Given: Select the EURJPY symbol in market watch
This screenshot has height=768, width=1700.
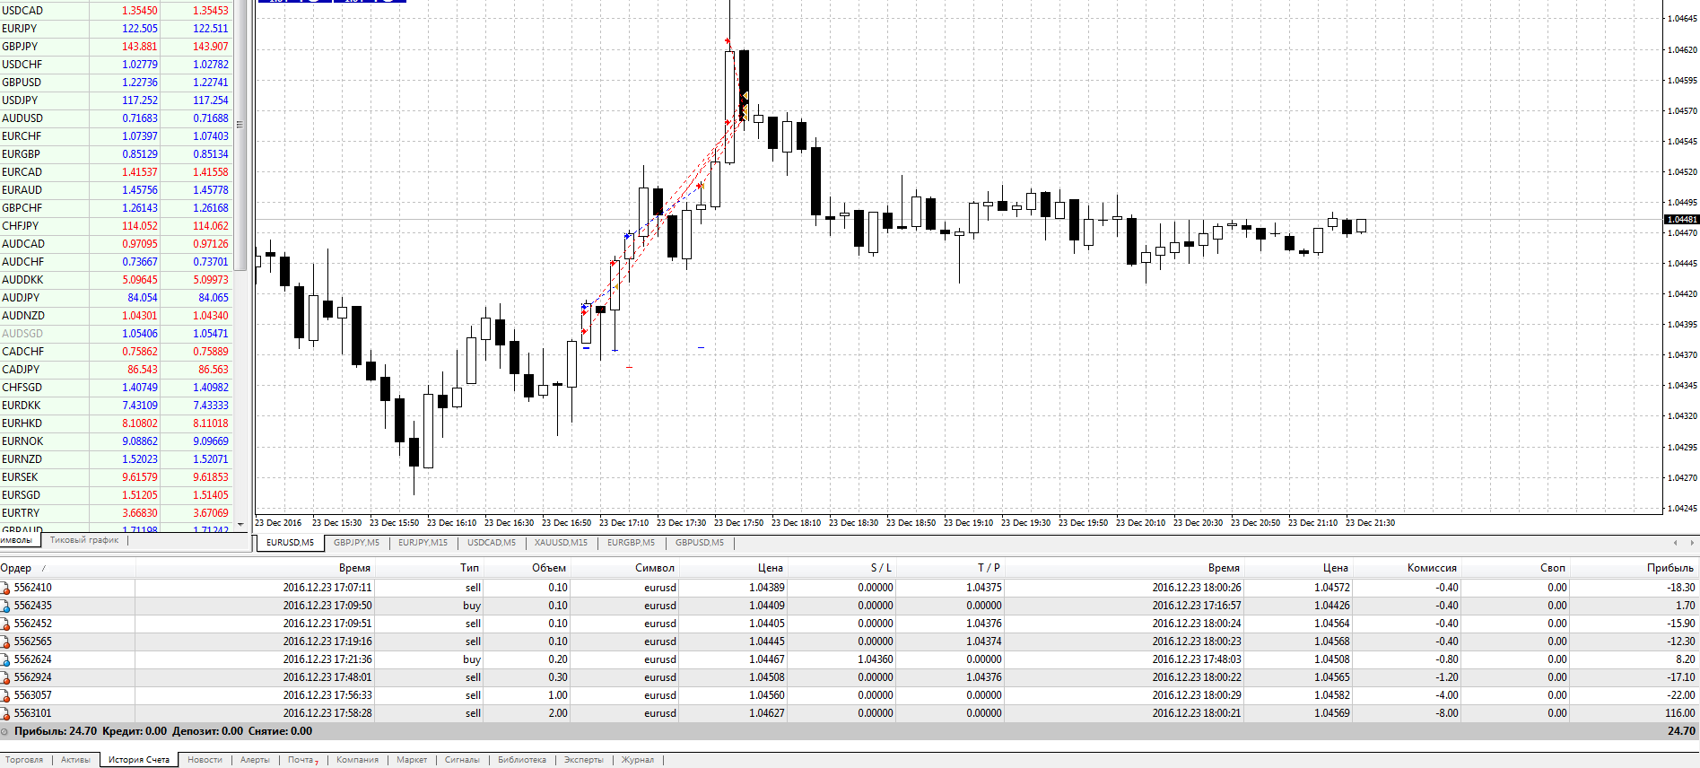Looking at the screenshot, I should pos(20,29).
